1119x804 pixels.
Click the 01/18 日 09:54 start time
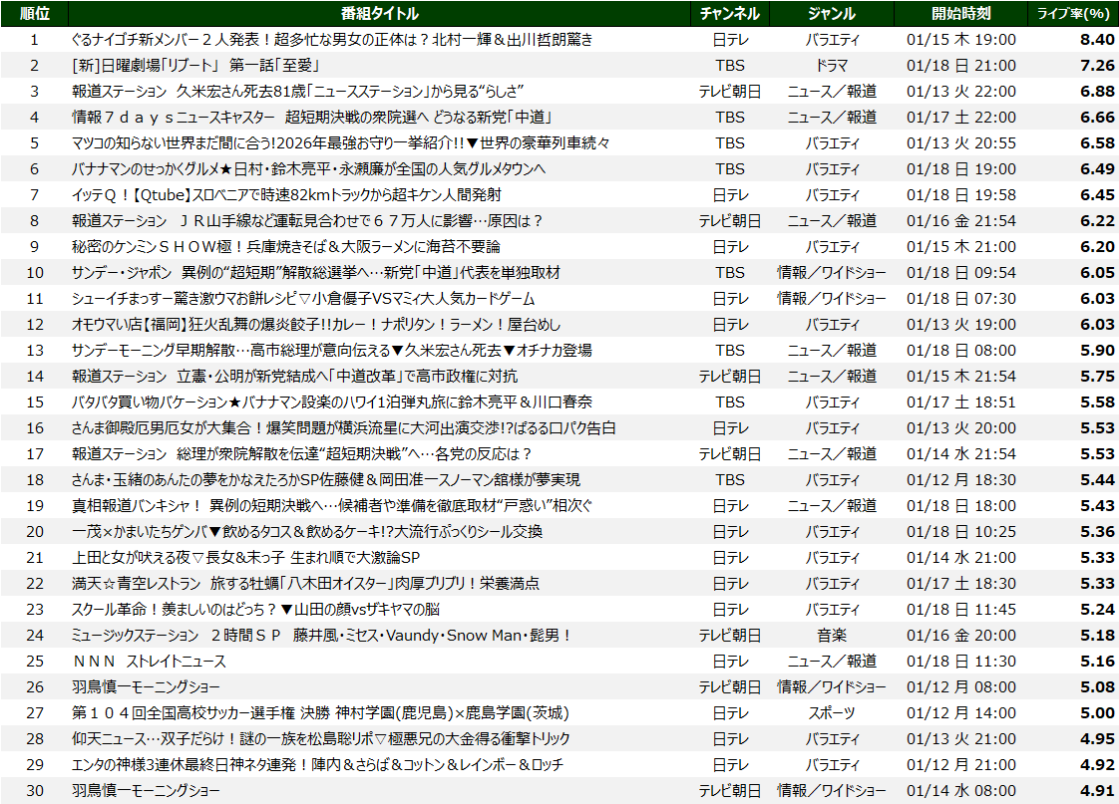[x=961, y=272]
